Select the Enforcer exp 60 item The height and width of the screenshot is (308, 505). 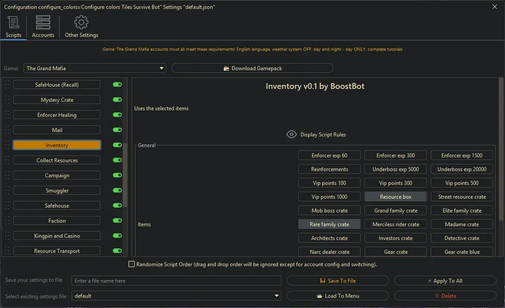(329, 156)
